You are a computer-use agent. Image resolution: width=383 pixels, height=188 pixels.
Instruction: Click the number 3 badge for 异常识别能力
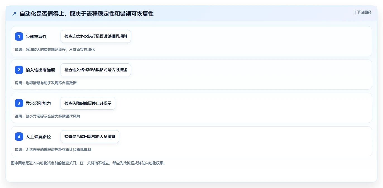[19, 103]
